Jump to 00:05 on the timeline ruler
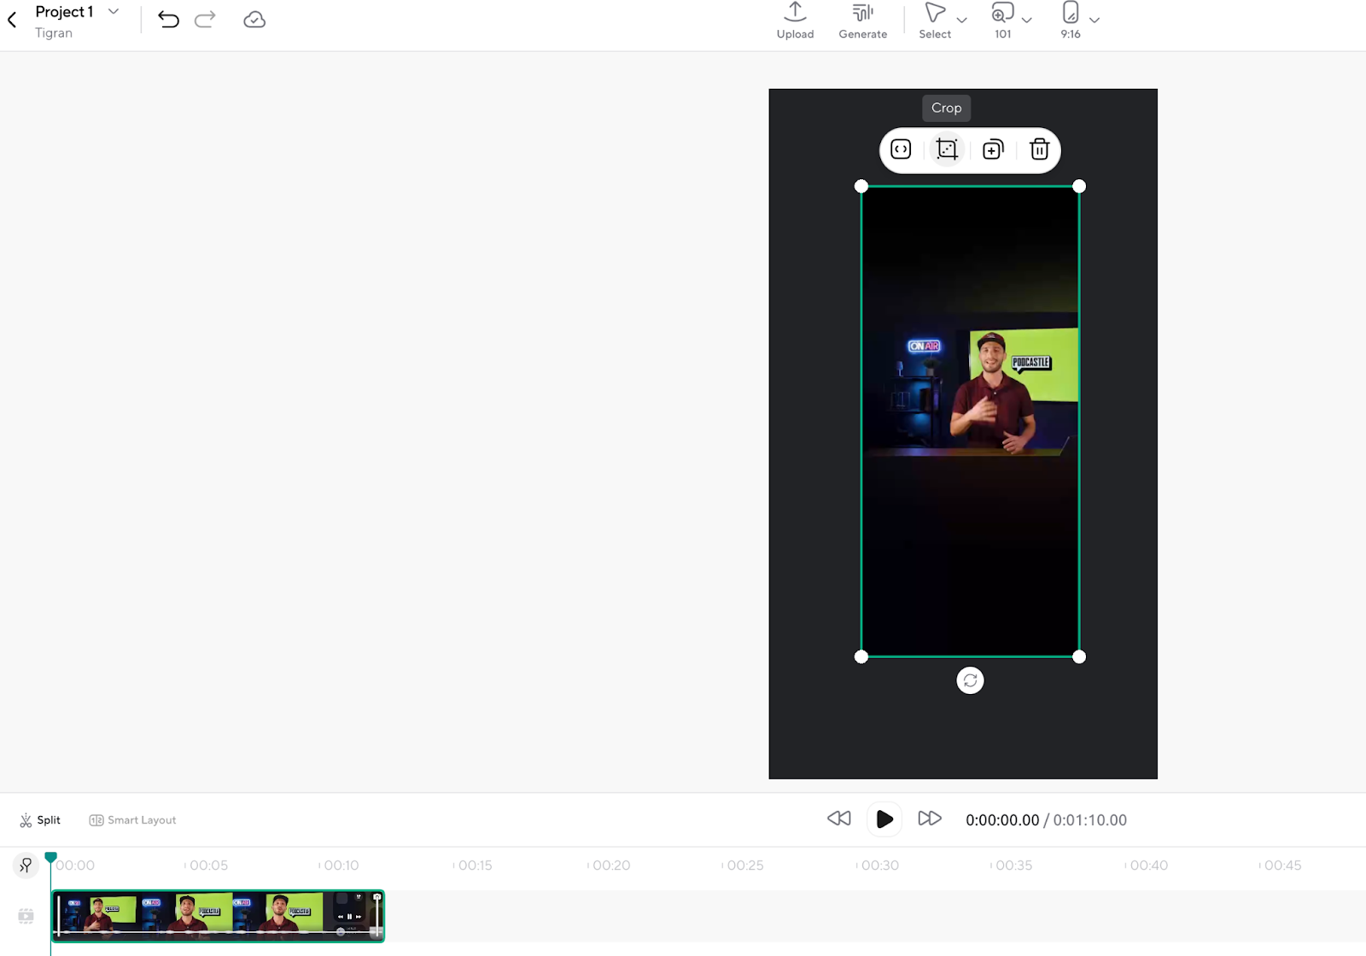 click(x=208, y=866)
